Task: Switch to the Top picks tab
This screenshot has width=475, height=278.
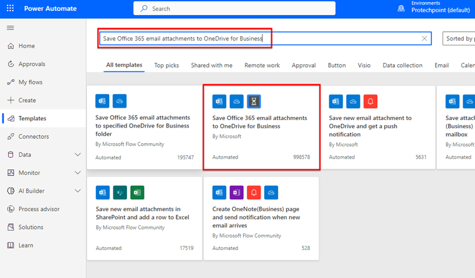Action: 166,65
